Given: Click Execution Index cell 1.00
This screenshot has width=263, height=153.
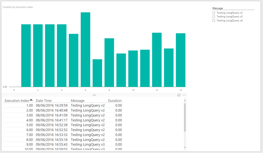Looking at the screenshot, I should [x=30, y=106].
